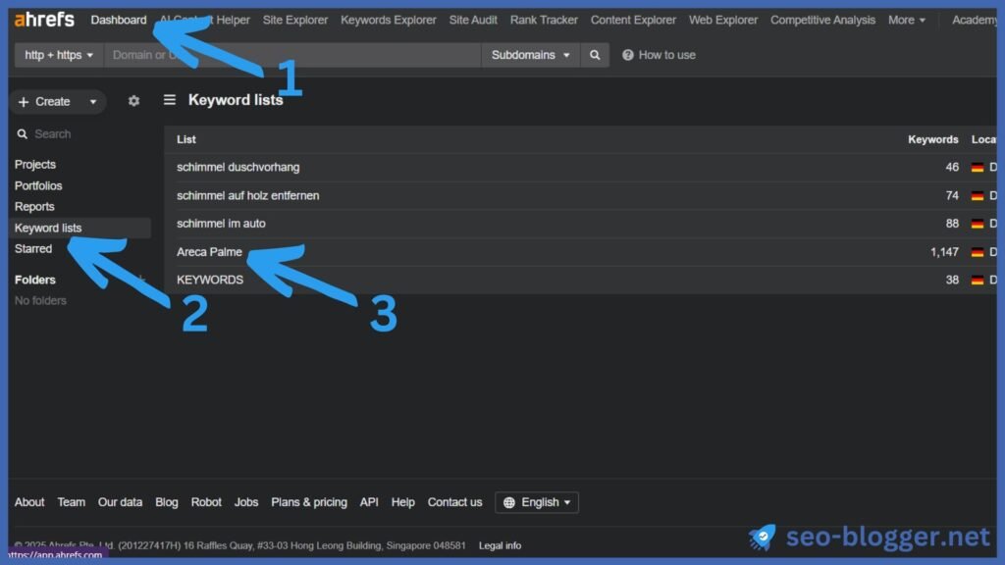Click the How to use link

[x=666, y=55]
